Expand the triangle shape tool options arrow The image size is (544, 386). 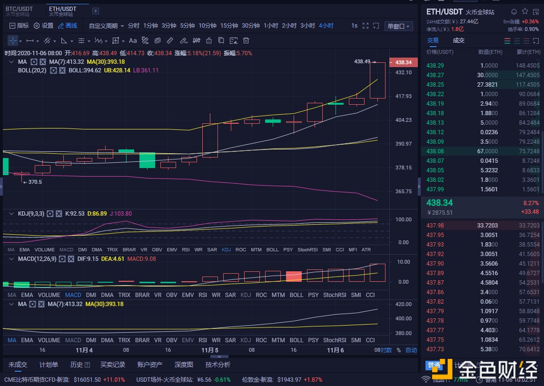pyautogui.click(x=72, y=41)
